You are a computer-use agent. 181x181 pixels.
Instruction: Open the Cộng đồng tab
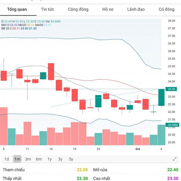78,9
